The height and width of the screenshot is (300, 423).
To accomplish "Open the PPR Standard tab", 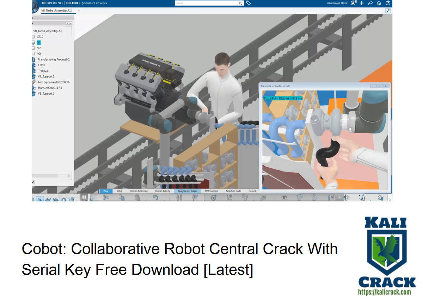I will [211, 191].
